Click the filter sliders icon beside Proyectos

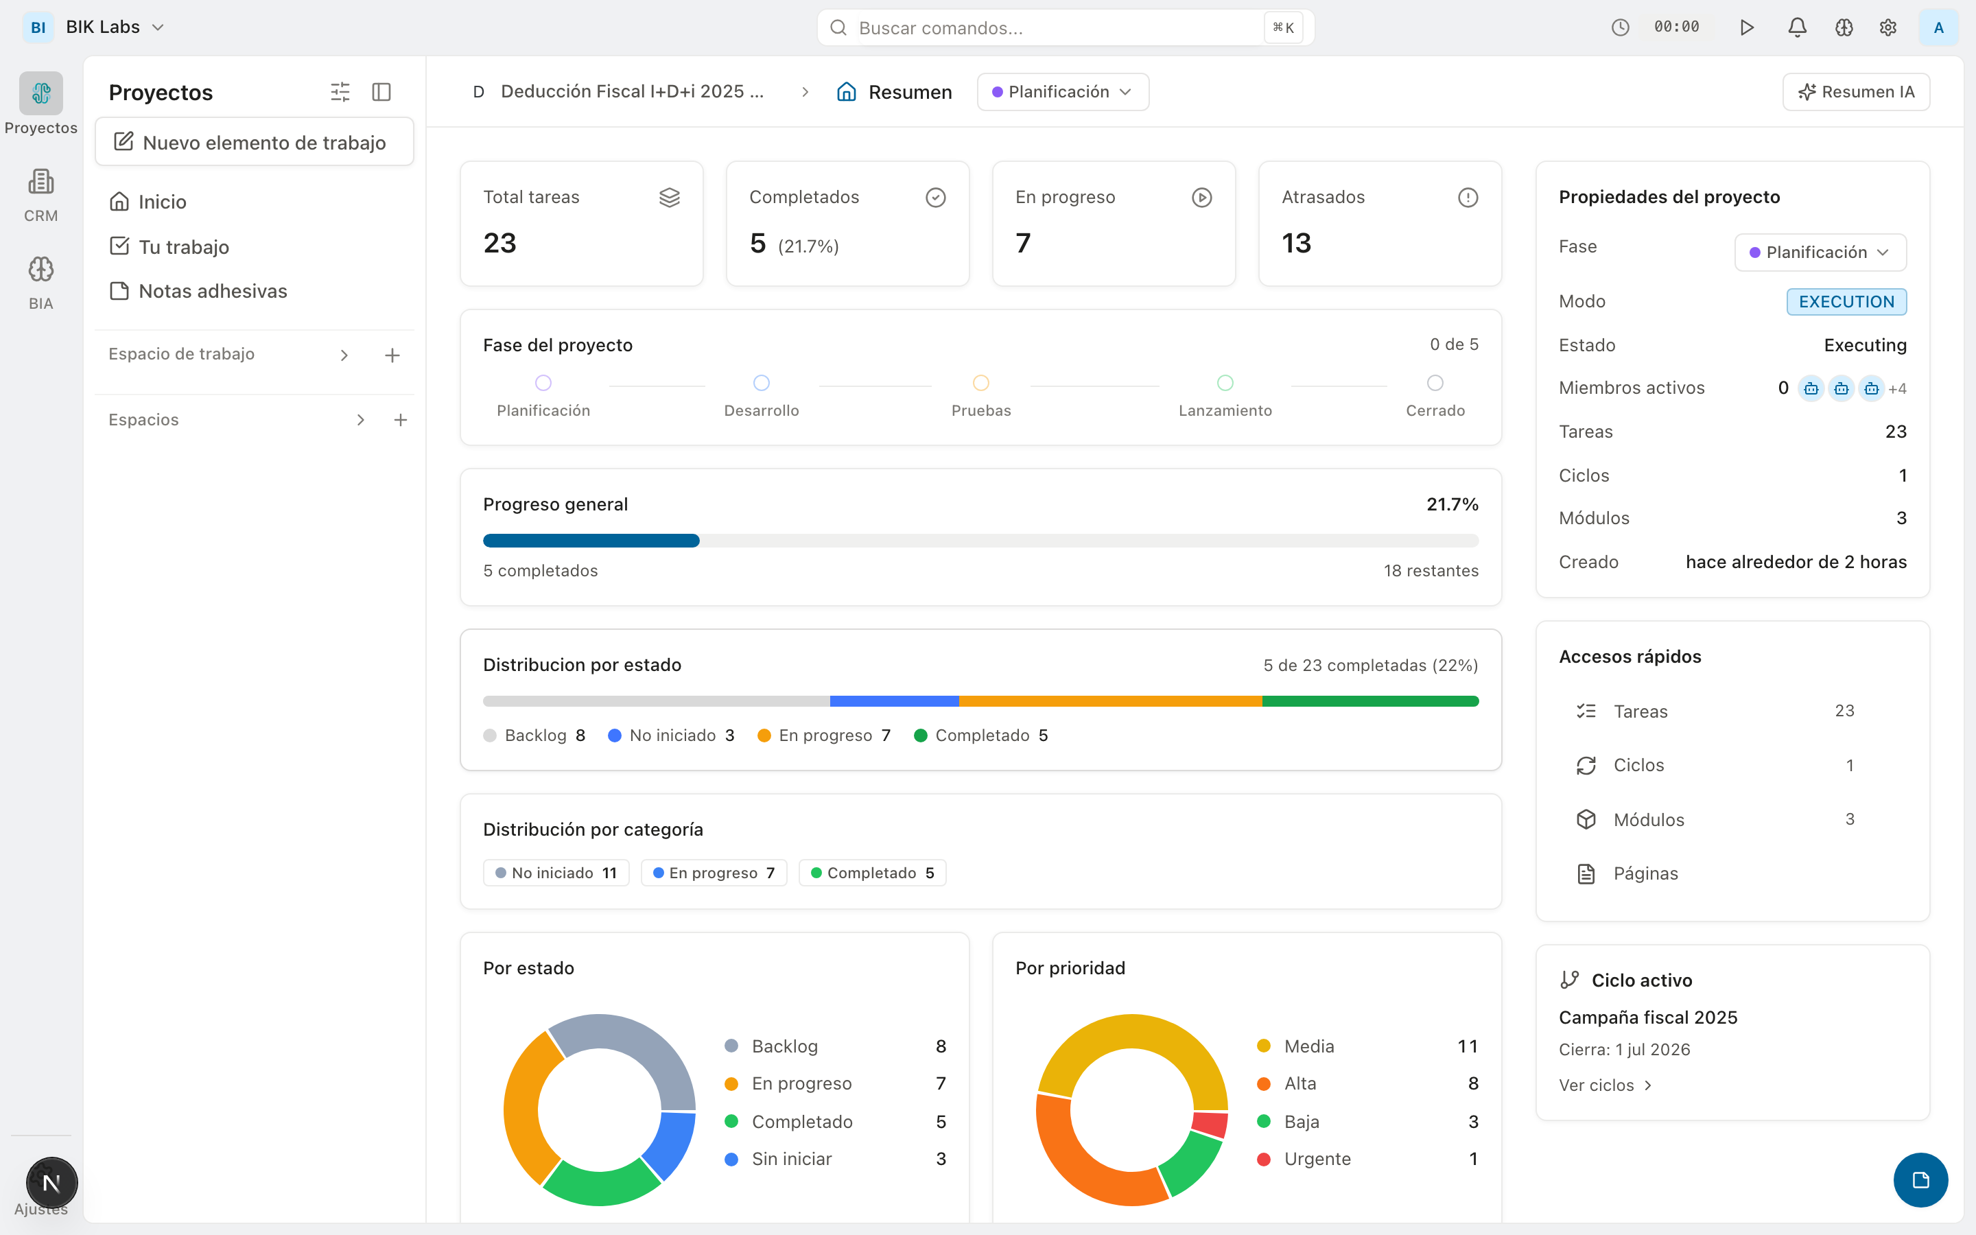(340, 93)
